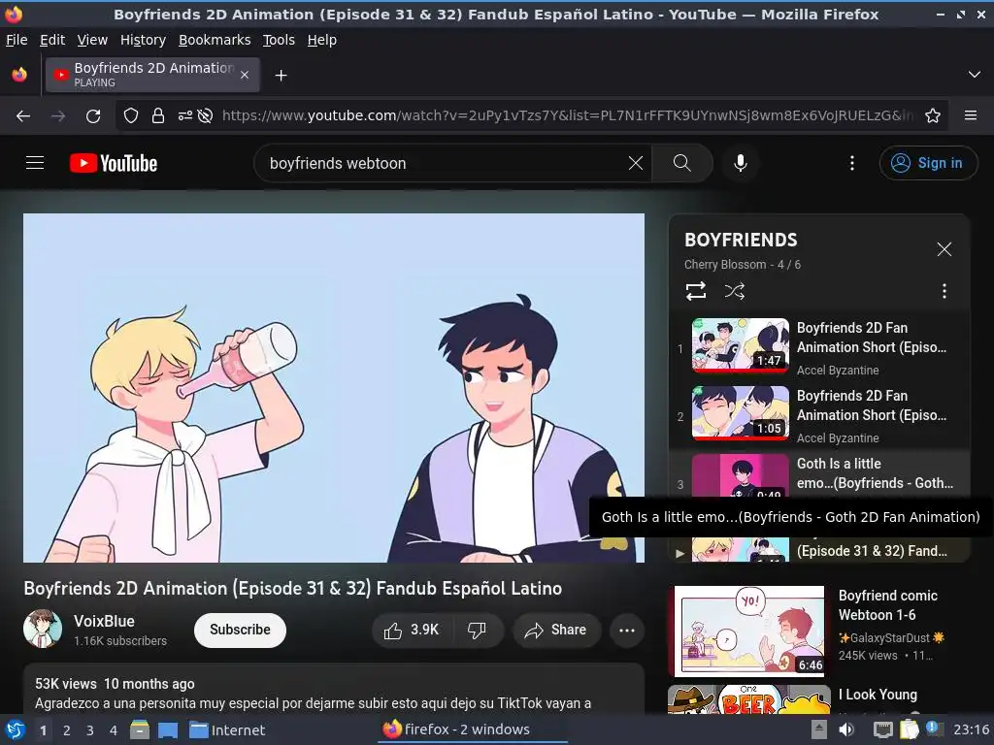Open the VoixBlue channel name link
The image size is (994, 745).
point(104,621)
